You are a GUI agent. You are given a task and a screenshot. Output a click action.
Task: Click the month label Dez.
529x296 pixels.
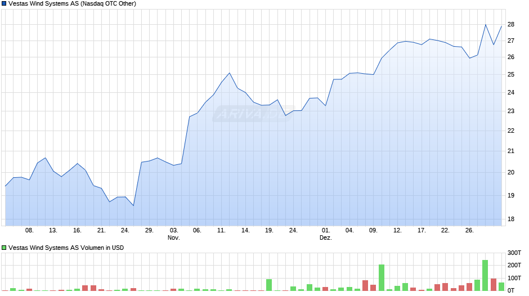(x=326, y=237)
